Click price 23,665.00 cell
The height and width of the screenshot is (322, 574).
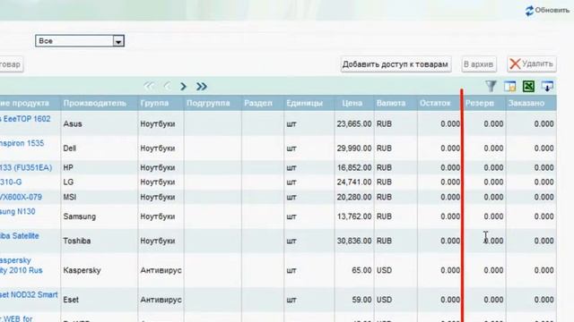(x=354, y=124)
